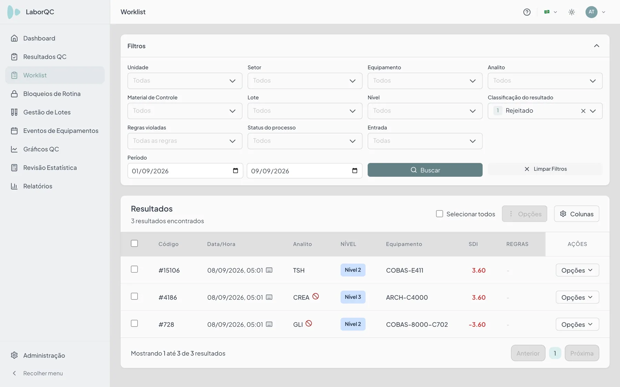
Task: Go to Dashboard in the sidebar
Action: (55, 38)
